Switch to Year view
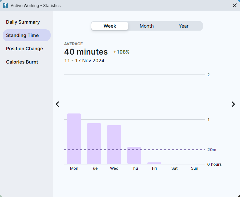 (x=184, y=26)
